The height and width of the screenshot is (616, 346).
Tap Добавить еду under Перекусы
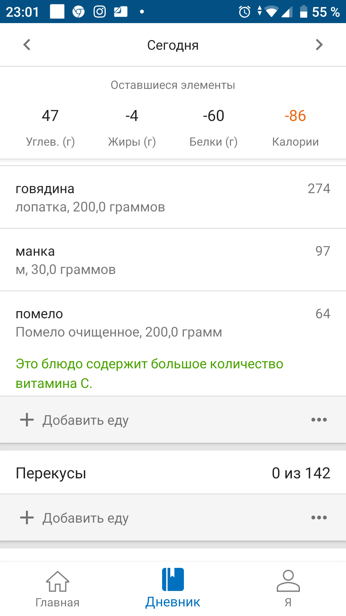click(x=86, y=518)
